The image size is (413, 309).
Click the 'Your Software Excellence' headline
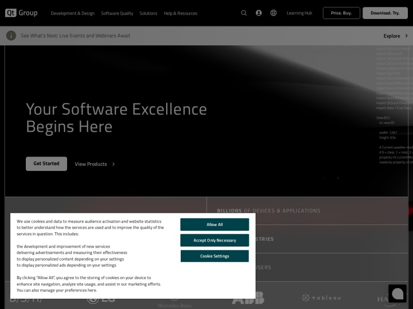(x=117, y=118)
